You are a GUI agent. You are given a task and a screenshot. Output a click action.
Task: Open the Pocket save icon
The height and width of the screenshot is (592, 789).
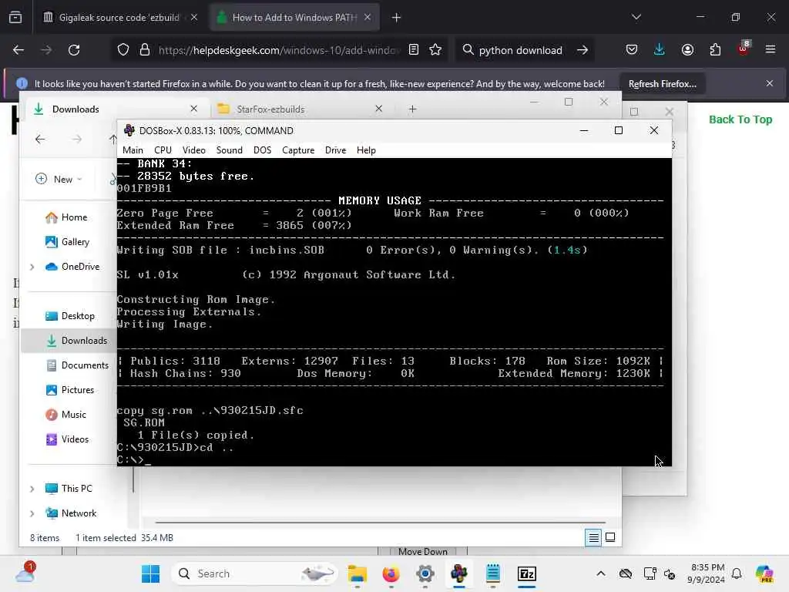click(632, 50)
